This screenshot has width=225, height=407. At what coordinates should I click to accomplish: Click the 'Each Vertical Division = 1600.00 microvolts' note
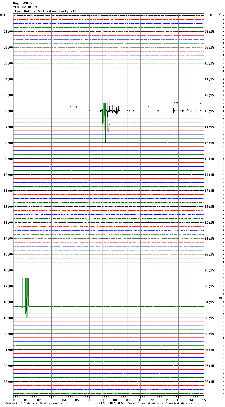tap(34, 403)
